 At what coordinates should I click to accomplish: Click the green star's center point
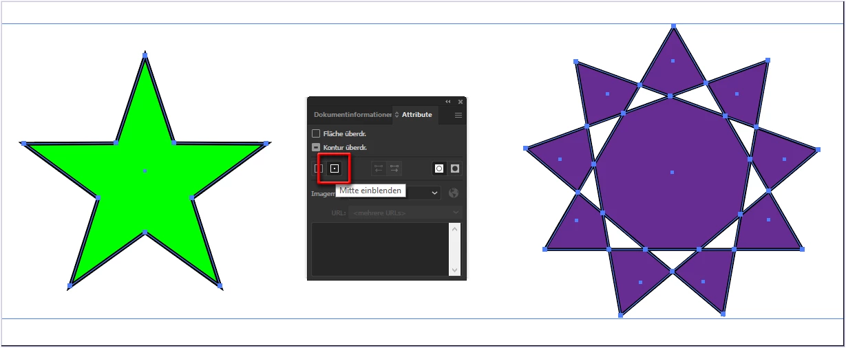[x=145, y=171]
